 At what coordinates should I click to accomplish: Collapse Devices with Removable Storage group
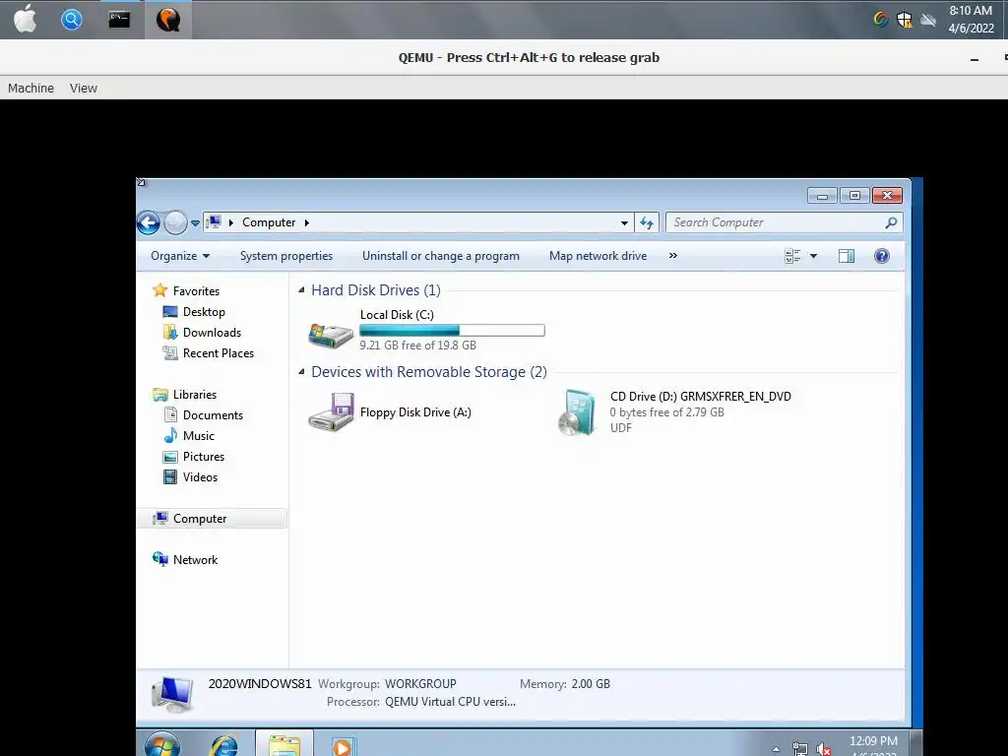(x=301, y=371)
